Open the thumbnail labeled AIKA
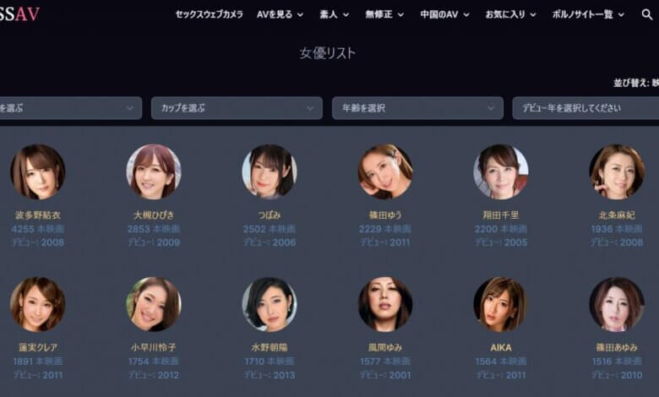Image resolution: width=659 pixels, height=397 pixels. [x=500, y=304]
